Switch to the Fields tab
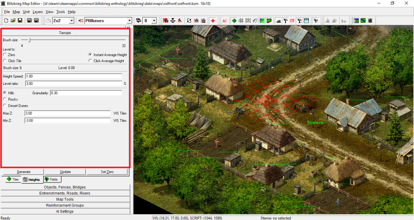 pyautogui.click(x=52, y=179)
